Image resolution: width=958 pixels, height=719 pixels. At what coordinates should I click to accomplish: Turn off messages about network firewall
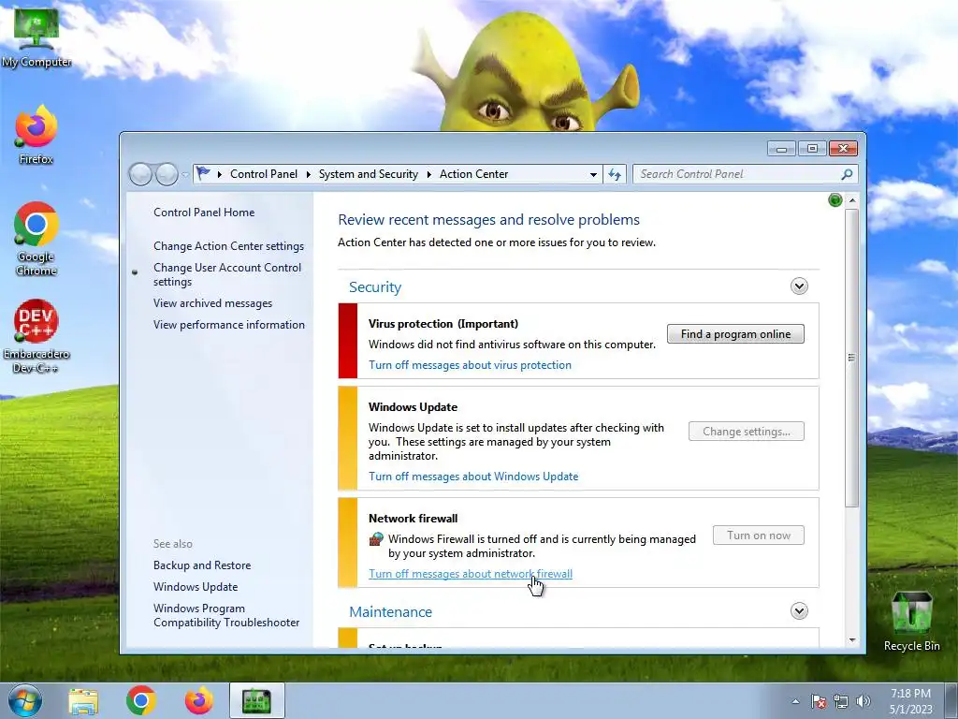point(471,574)
